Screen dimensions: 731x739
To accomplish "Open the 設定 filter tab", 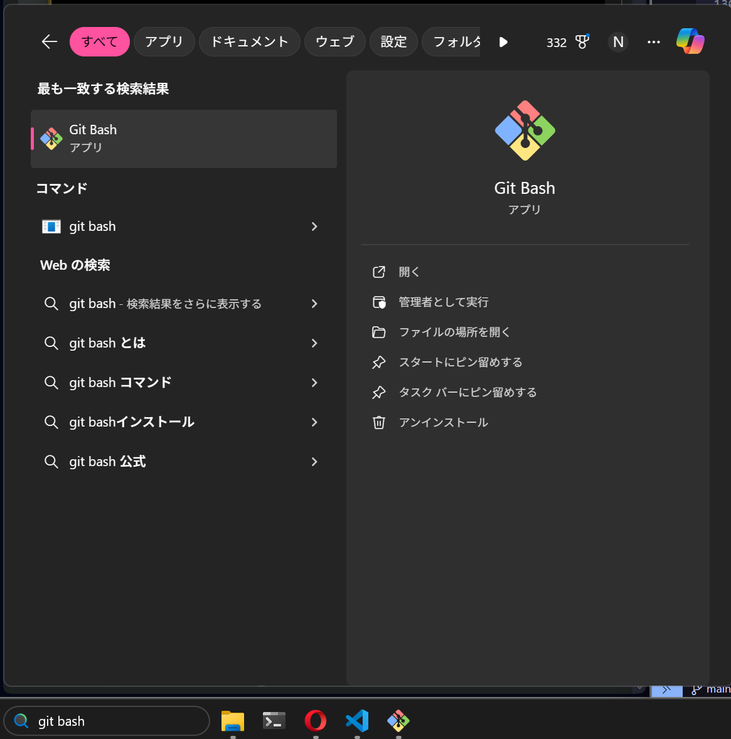I will coord(393,41).
